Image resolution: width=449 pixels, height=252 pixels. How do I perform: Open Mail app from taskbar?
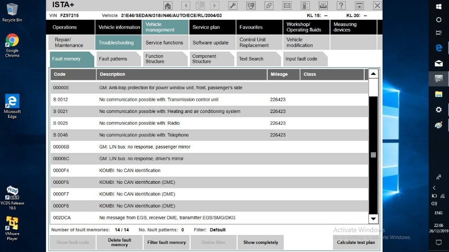coord(439,63)
